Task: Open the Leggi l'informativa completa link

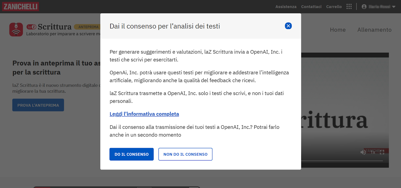Action: coord(144,114)
